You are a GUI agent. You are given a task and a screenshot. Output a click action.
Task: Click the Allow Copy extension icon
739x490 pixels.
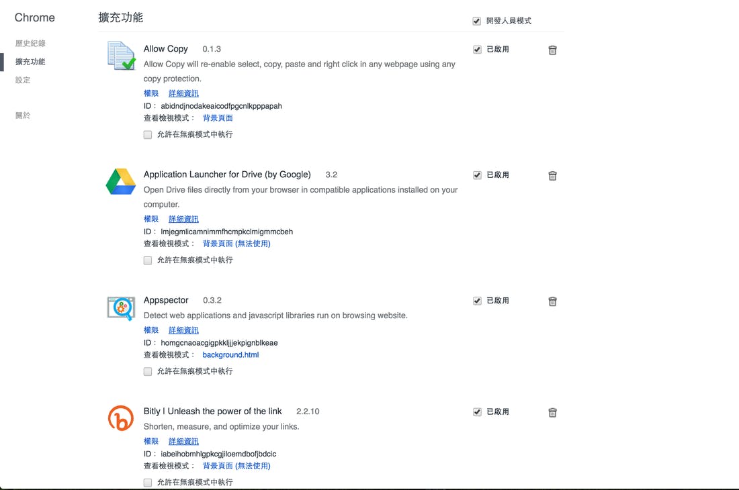point(122,56)
